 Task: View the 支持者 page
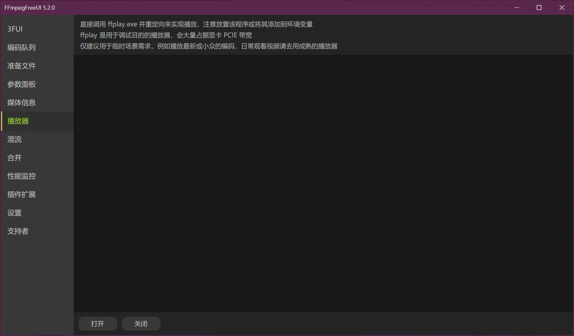(x=18, y=231)
